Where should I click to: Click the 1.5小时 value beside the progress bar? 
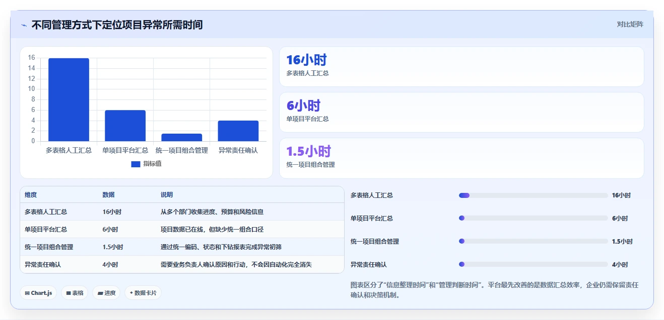(x=622, y=242)
